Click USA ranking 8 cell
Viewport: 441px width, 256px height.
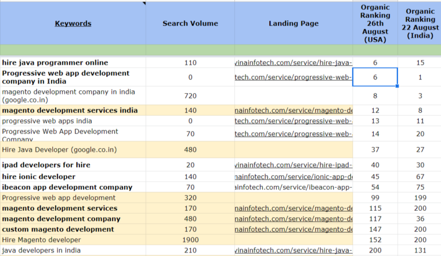pyautogui.click(x=375, y=96)
